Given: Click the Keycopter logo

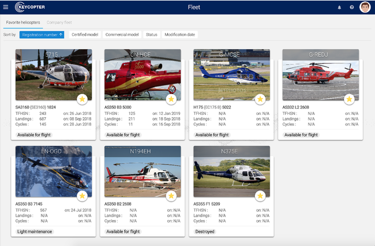Looking at the screenshot, I should click(29, 7).
